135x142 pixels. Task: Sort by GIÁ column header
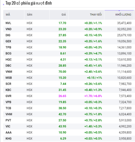point(64,15)
